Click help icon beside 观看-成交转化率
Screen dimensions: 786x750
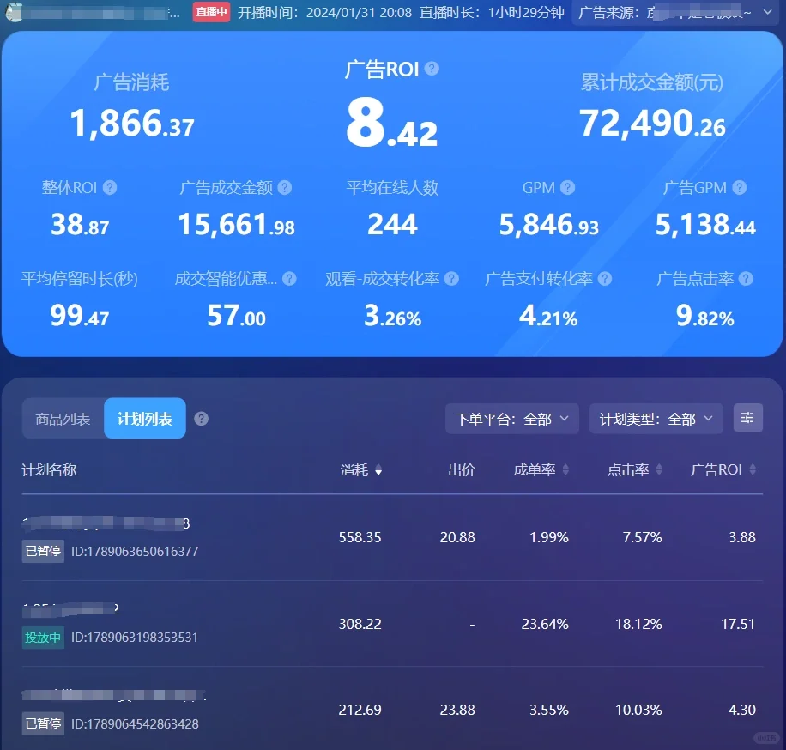pyautogui.click(x=451, y=279)
